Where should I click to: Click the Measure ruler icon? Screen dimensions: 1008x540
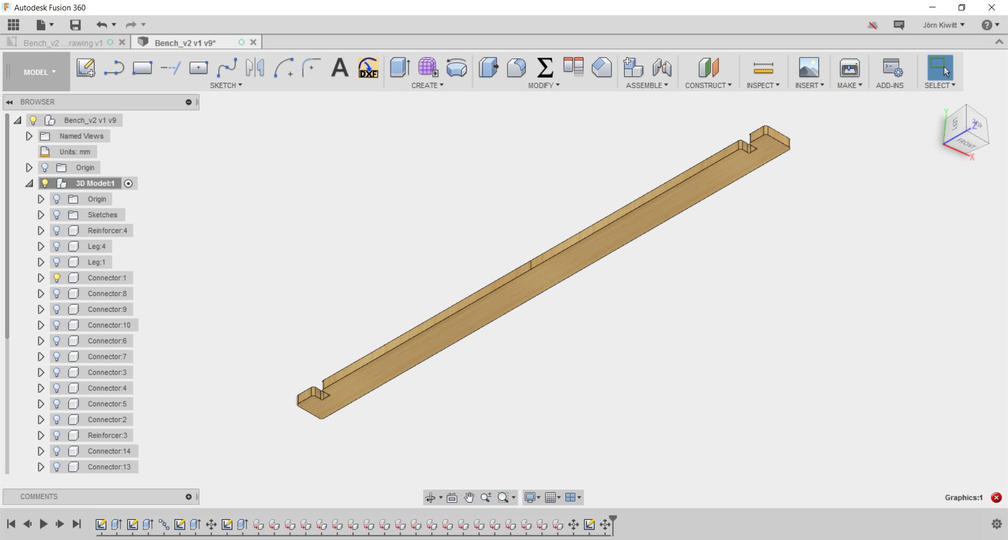(x=763, y=68)
